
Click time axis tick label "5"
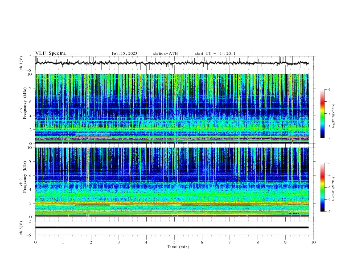click(174, 242)
